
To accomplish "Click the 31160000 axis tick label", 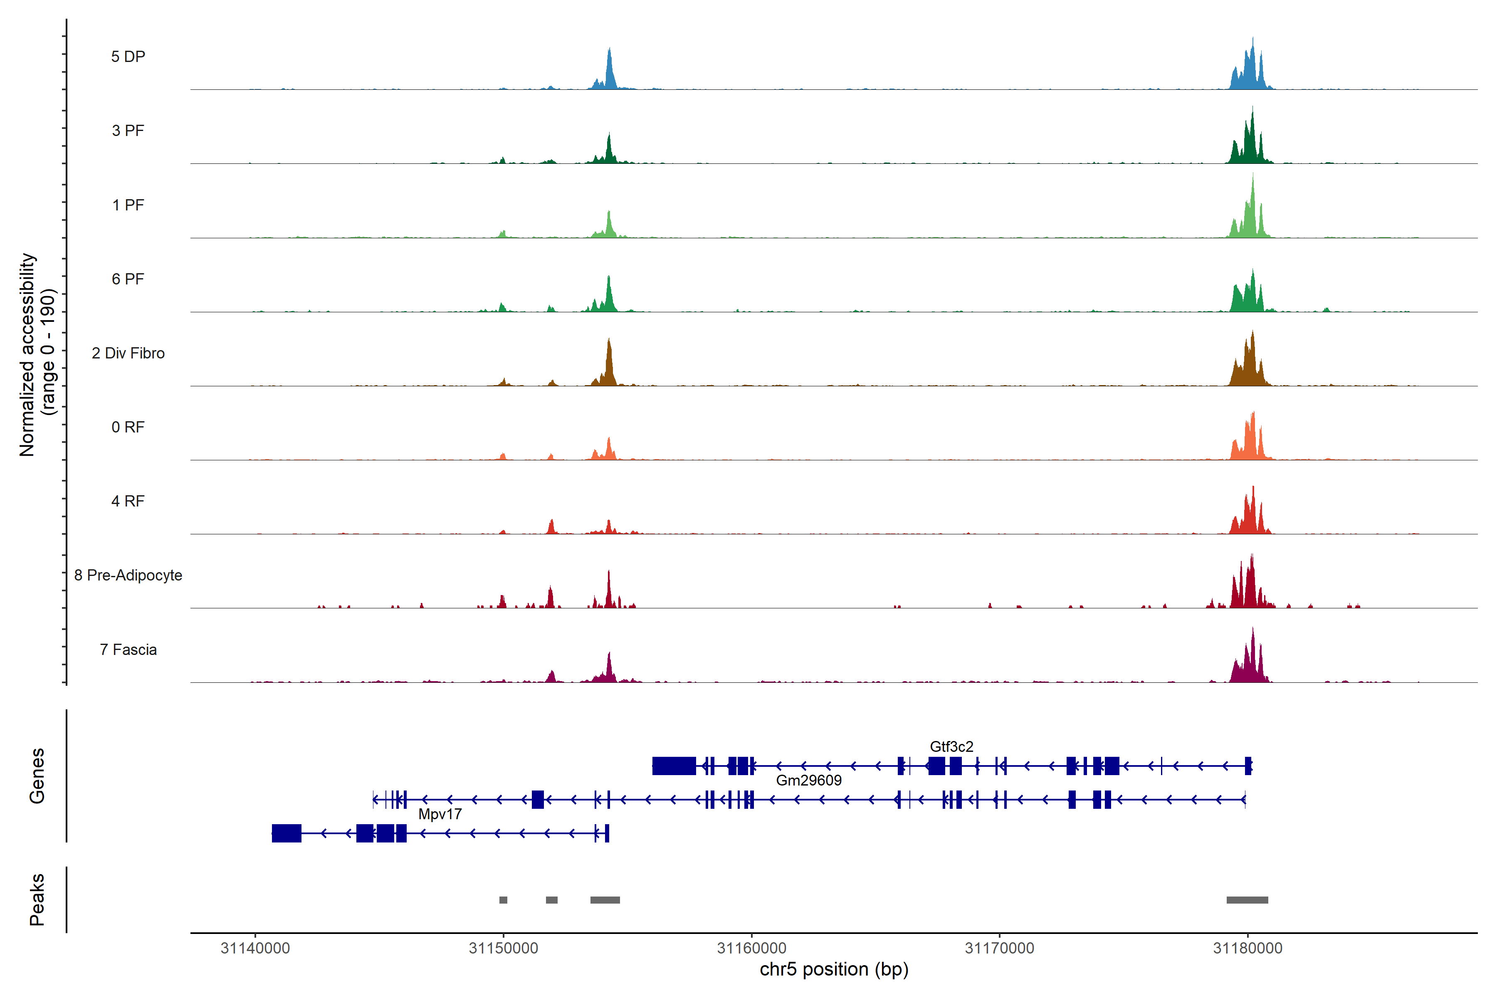I will [751, 948].
